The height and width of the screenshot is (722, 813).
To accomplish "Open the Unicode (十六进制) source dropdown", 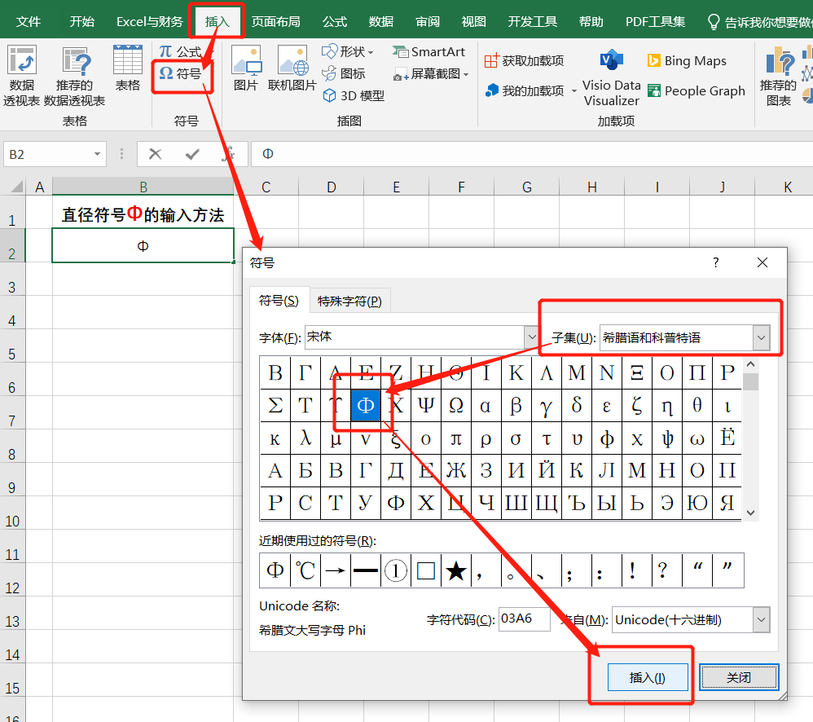I will click(x=761, y=620).
